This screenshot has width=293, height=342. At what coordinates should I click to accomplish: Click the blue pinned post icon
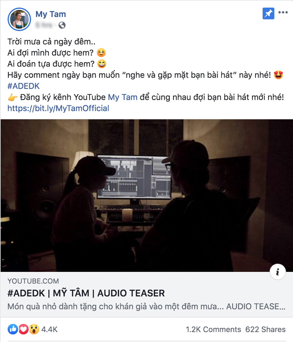[x=268, y=14]
